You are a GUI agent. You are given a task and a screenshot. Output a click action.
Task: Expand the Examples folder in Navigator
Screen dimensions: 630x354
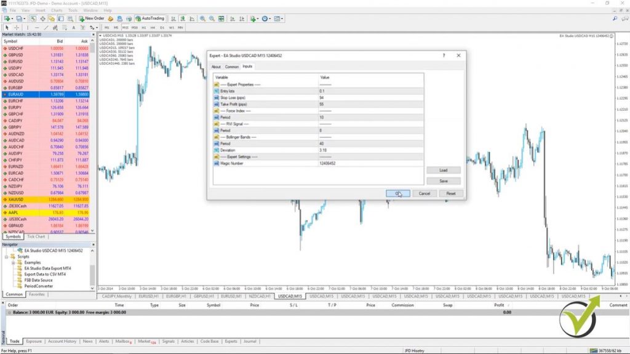(14, 263)
